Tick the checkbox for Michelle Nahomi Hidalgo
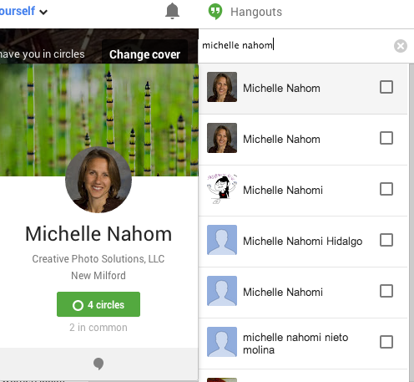Screen dimensions: 414x382 tap(386, 240)
